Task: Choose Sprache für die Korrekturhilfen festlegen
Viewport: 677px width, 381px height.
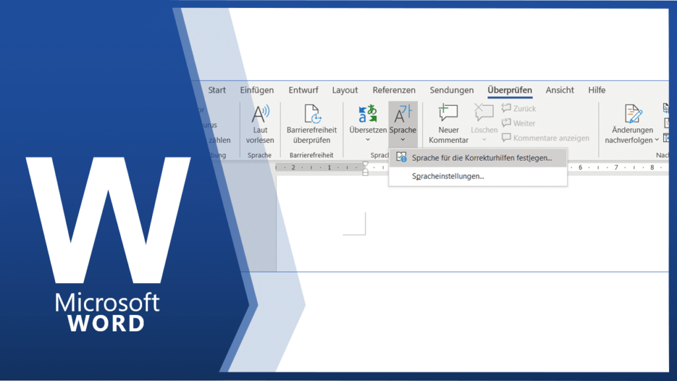Action: (478, 157)
